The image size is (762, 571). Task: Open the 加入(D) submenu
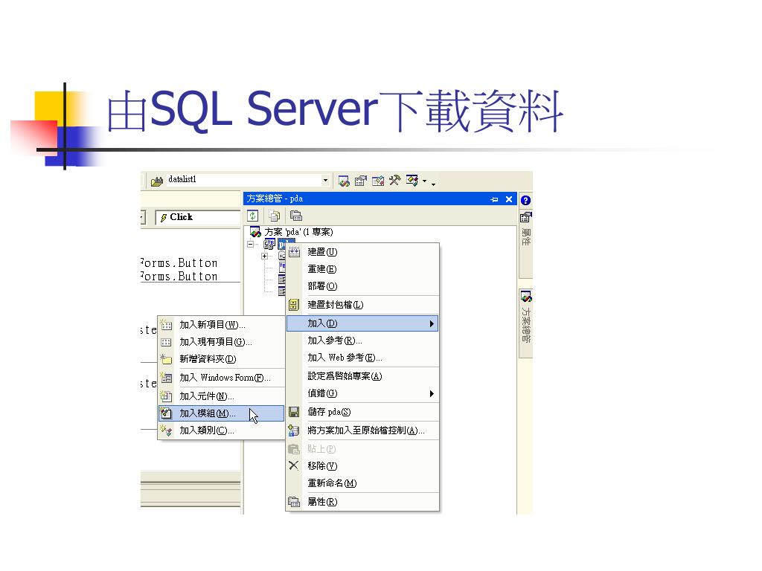362,323
